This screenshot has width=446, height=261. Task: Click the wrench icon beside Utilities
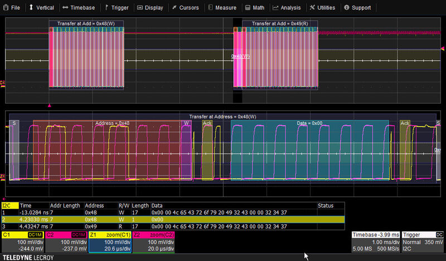(x=312, y=7)
